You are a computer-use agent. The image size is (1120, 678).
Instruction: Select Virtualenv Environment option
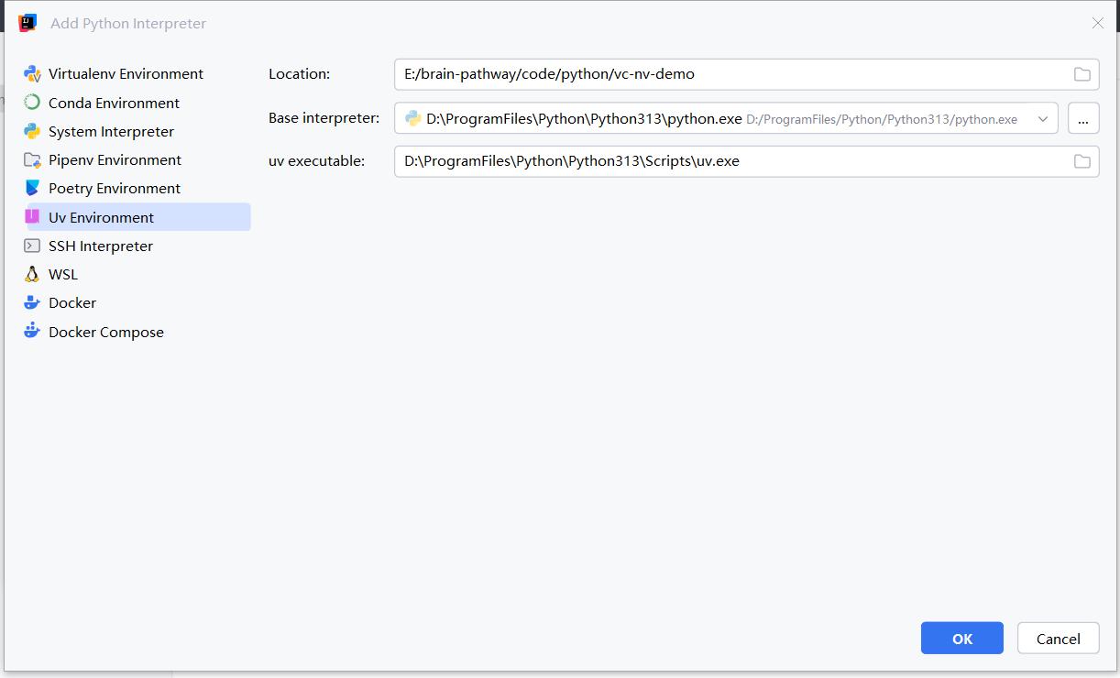pos(137,74)
